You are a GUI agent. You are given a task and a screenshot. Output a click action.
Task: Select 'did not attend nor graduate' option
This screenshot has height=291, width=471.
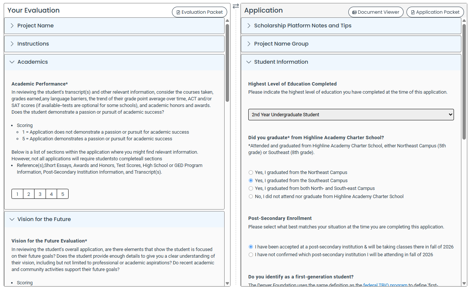click(x=251, y=197)
